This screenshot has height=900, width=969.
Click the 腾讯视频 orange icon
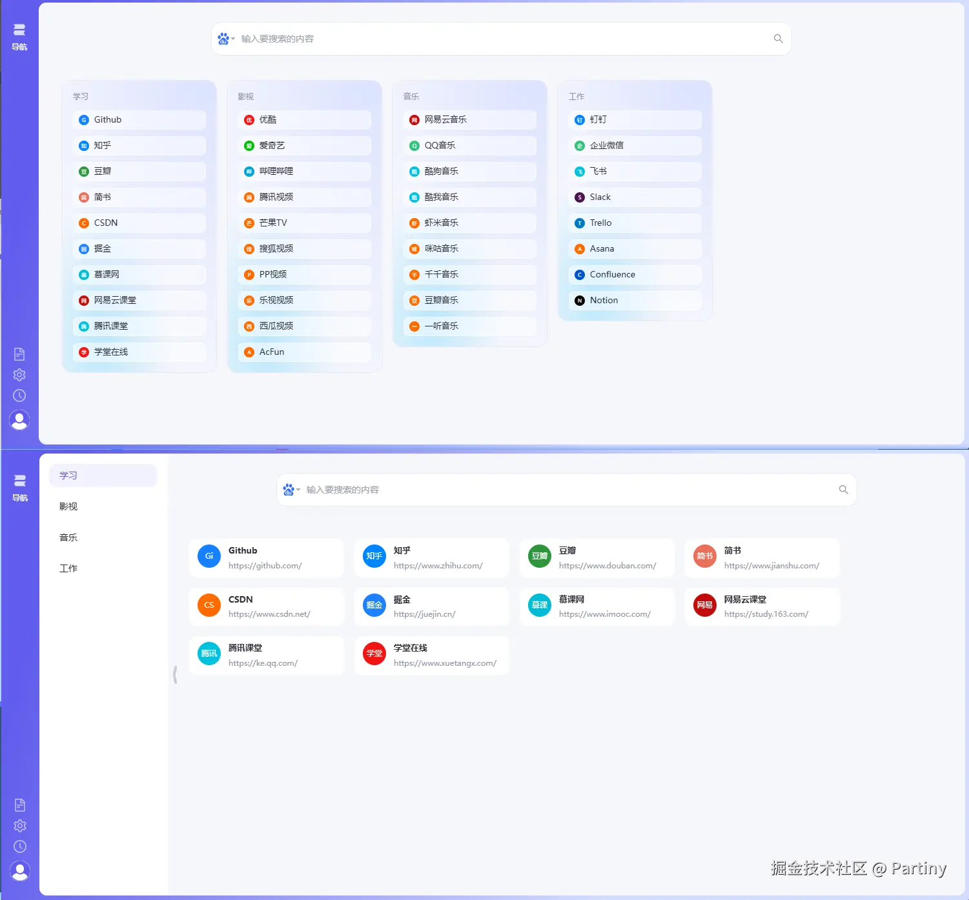(x=249, y=197)
